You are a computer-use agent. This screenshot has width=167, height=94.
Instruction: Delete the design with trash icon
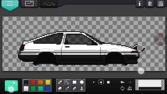(150, 4)
